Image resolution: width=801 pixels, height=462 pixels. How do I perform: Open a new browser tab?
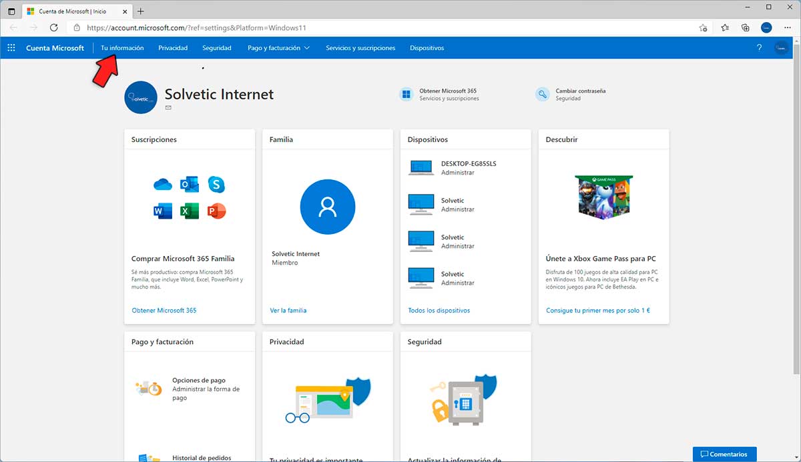pos(140,11)
